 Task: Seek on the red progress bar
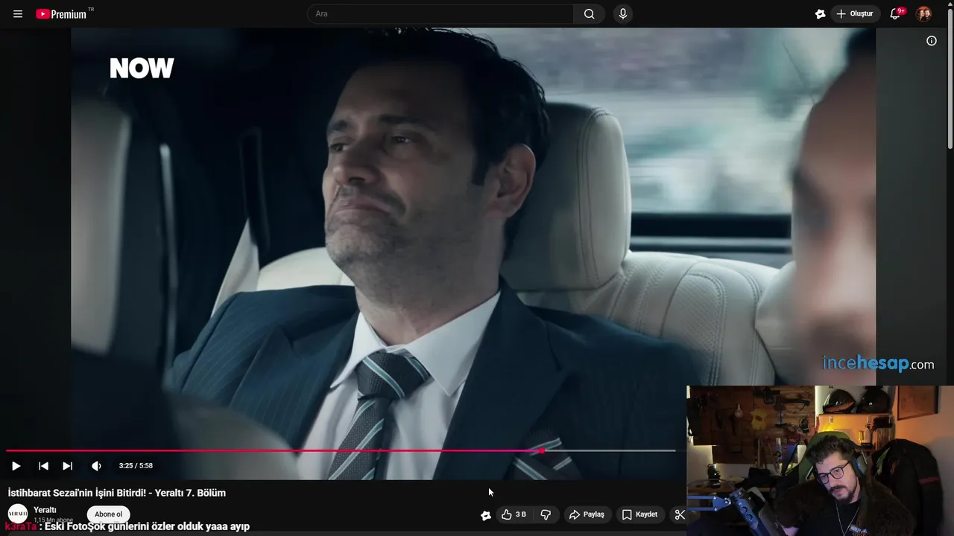341,450
